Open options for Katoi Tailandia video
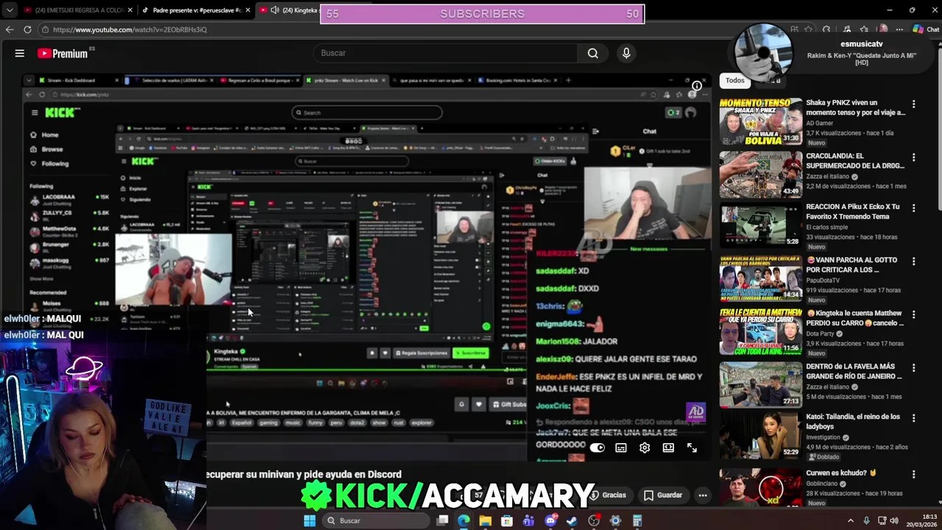 (913, 417)
